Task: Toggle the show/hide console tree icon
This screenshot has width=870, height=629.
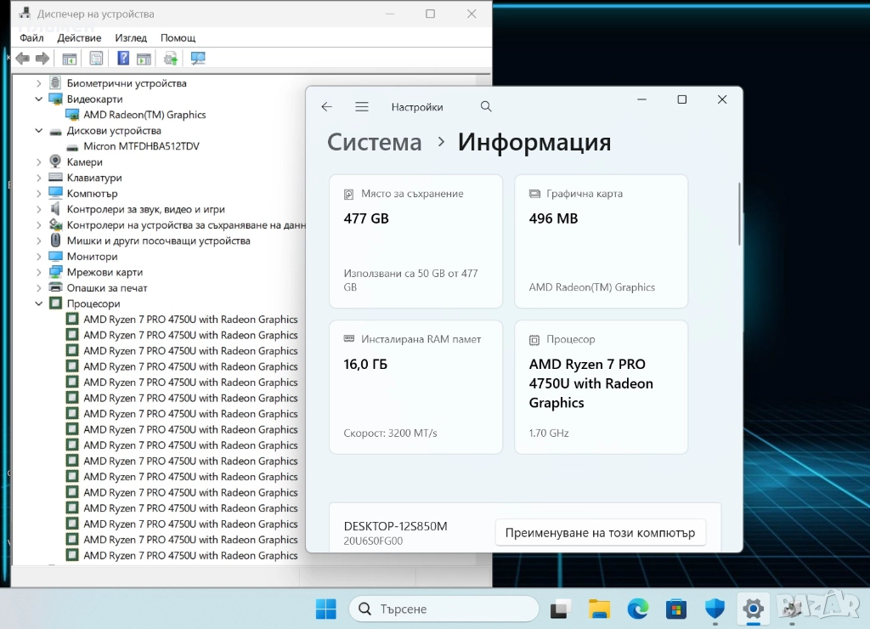Action: 70,59
